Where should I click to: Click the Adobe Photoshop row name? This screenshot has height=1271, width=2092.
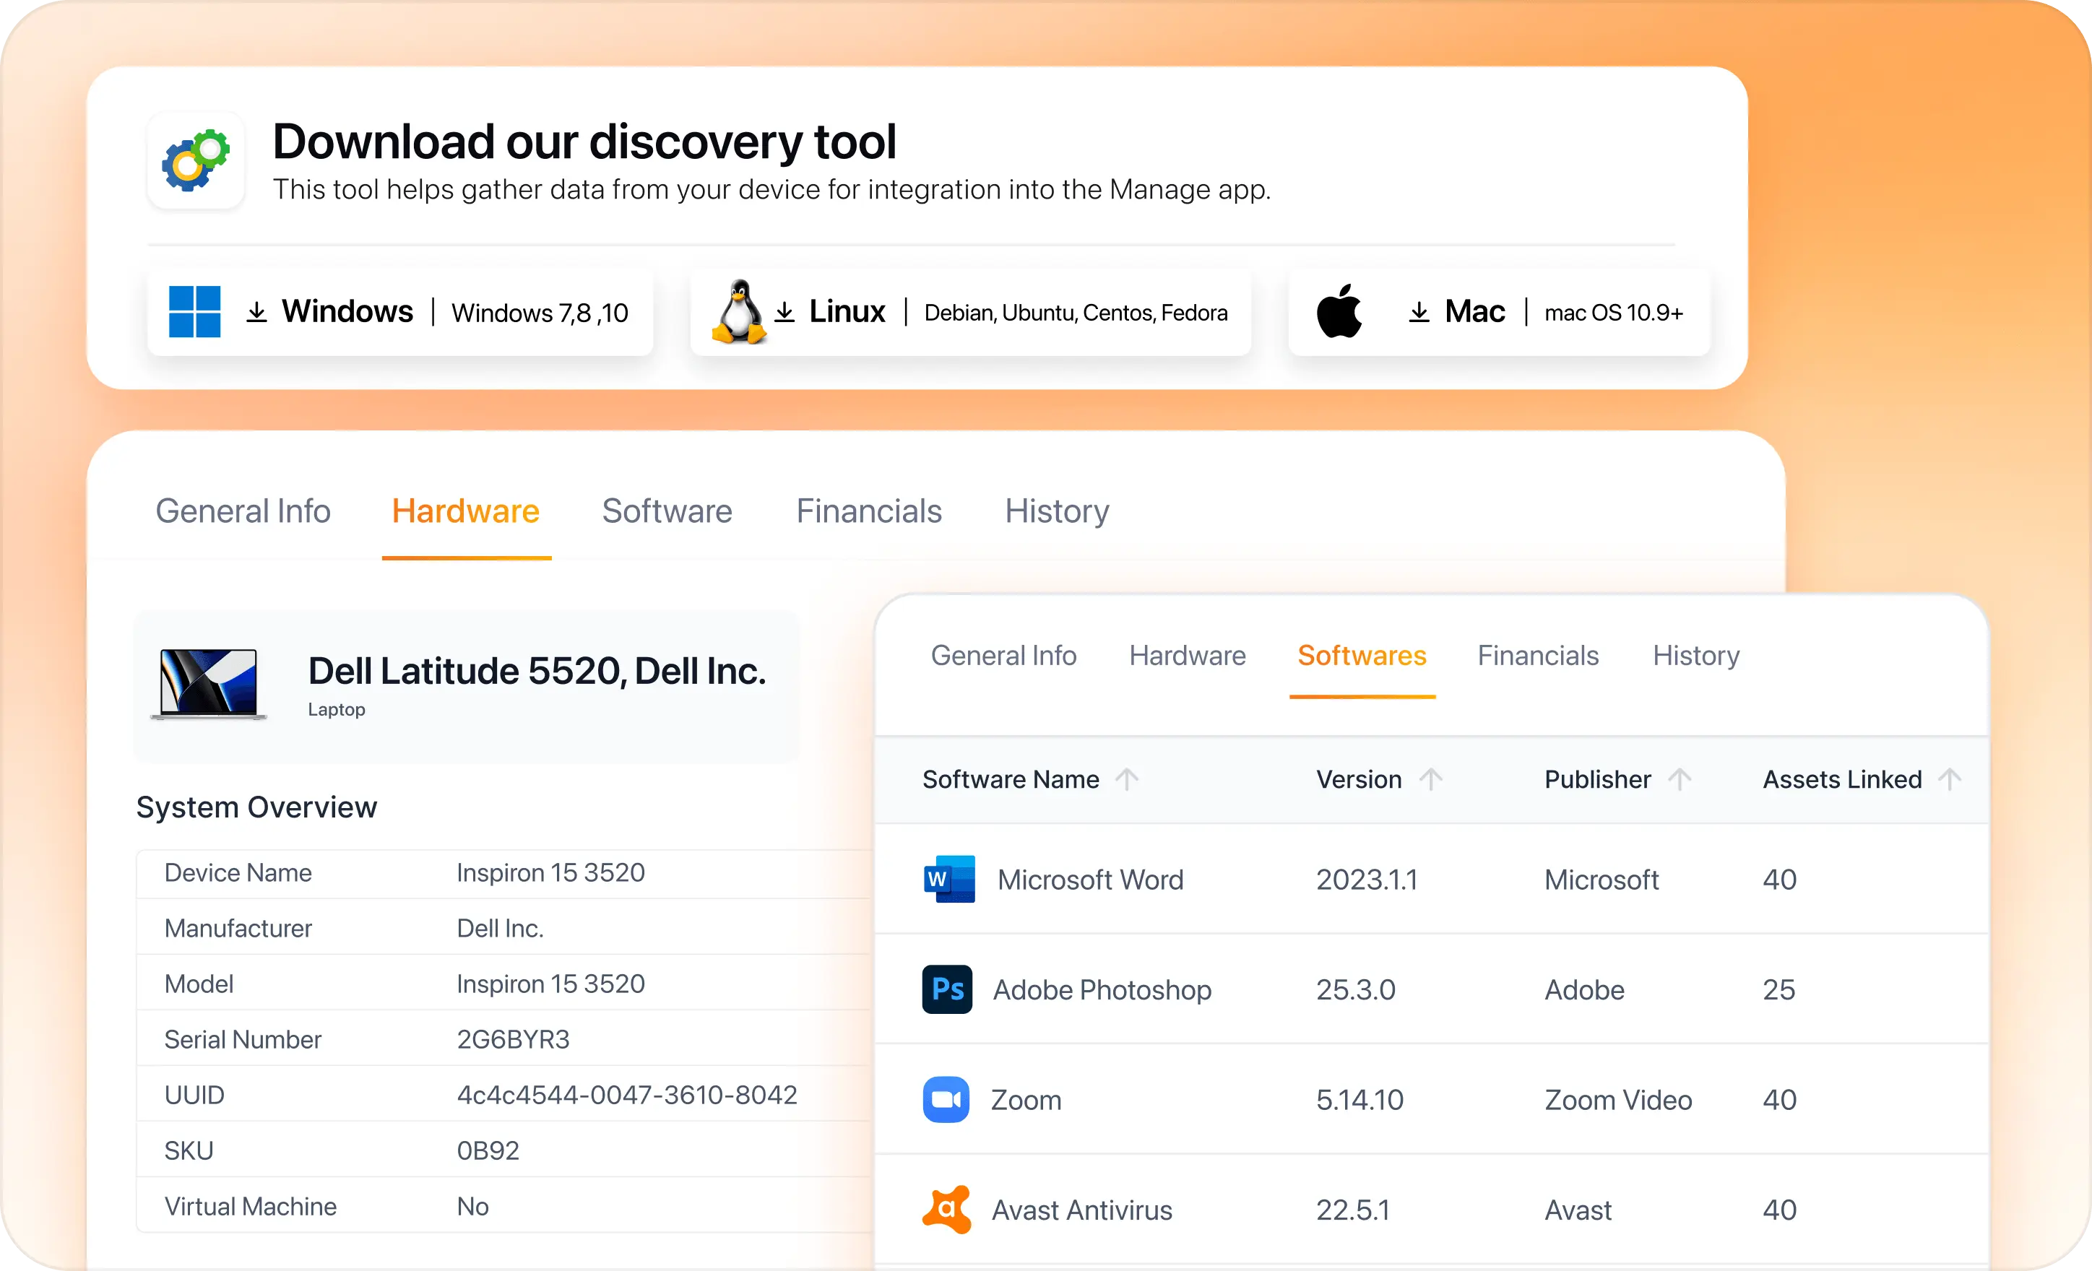point(1102,990)
